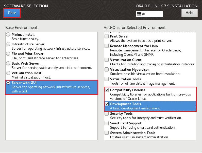This screenshot has height=153, width=202.
Task: Click 'Utilities useful in system administration.'
Action: click(x=139, y=137)
